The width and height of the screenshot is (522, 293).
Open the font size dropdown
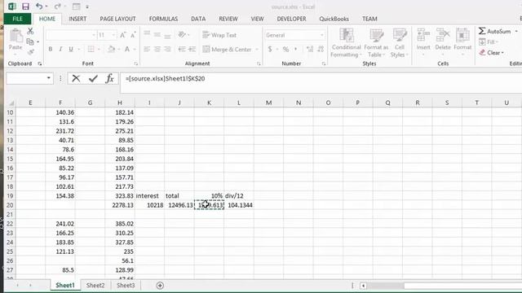coord(113,35)
